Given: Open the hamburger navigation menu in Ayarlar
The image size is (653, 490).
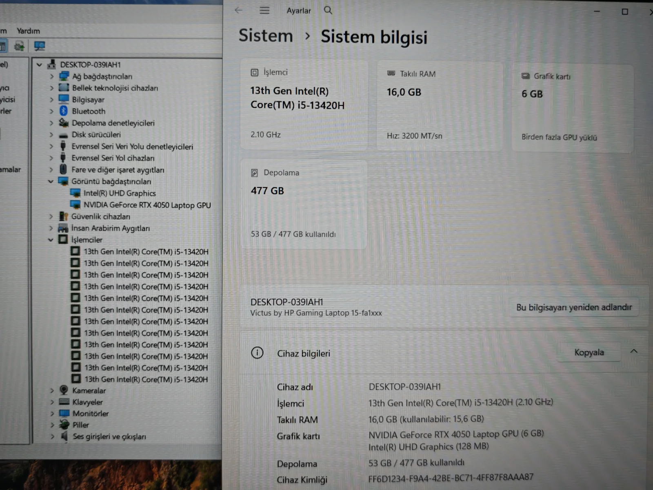Looking at the screenshot, I should click(264, 10).
